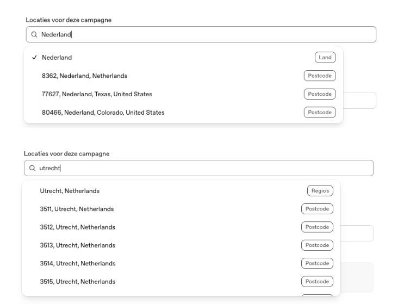Pick 80466, Nederland, Colorado entry
Image resolution: width=410 pixels, height=304 pixels.
(183, 113)
